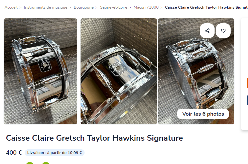Follow the Bourgogne breadcrumb link
Viewport: 248px width, 164px height.
point(84,7)
